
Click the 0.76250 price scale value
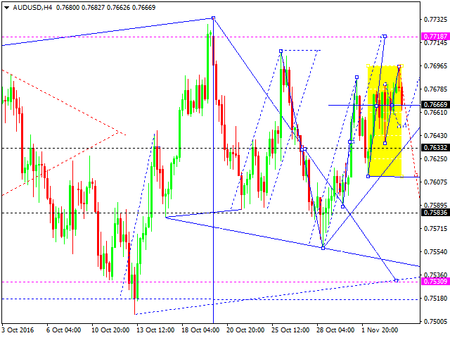435,158
